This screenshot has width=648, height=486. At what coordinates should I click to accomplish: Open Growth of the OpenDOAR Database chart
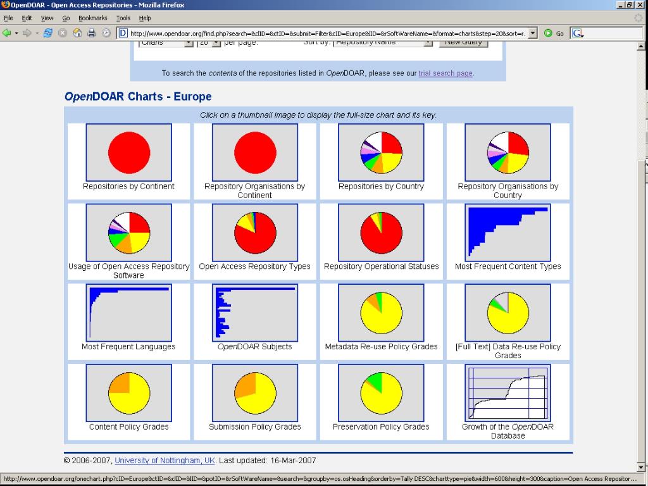pos(508,392)
